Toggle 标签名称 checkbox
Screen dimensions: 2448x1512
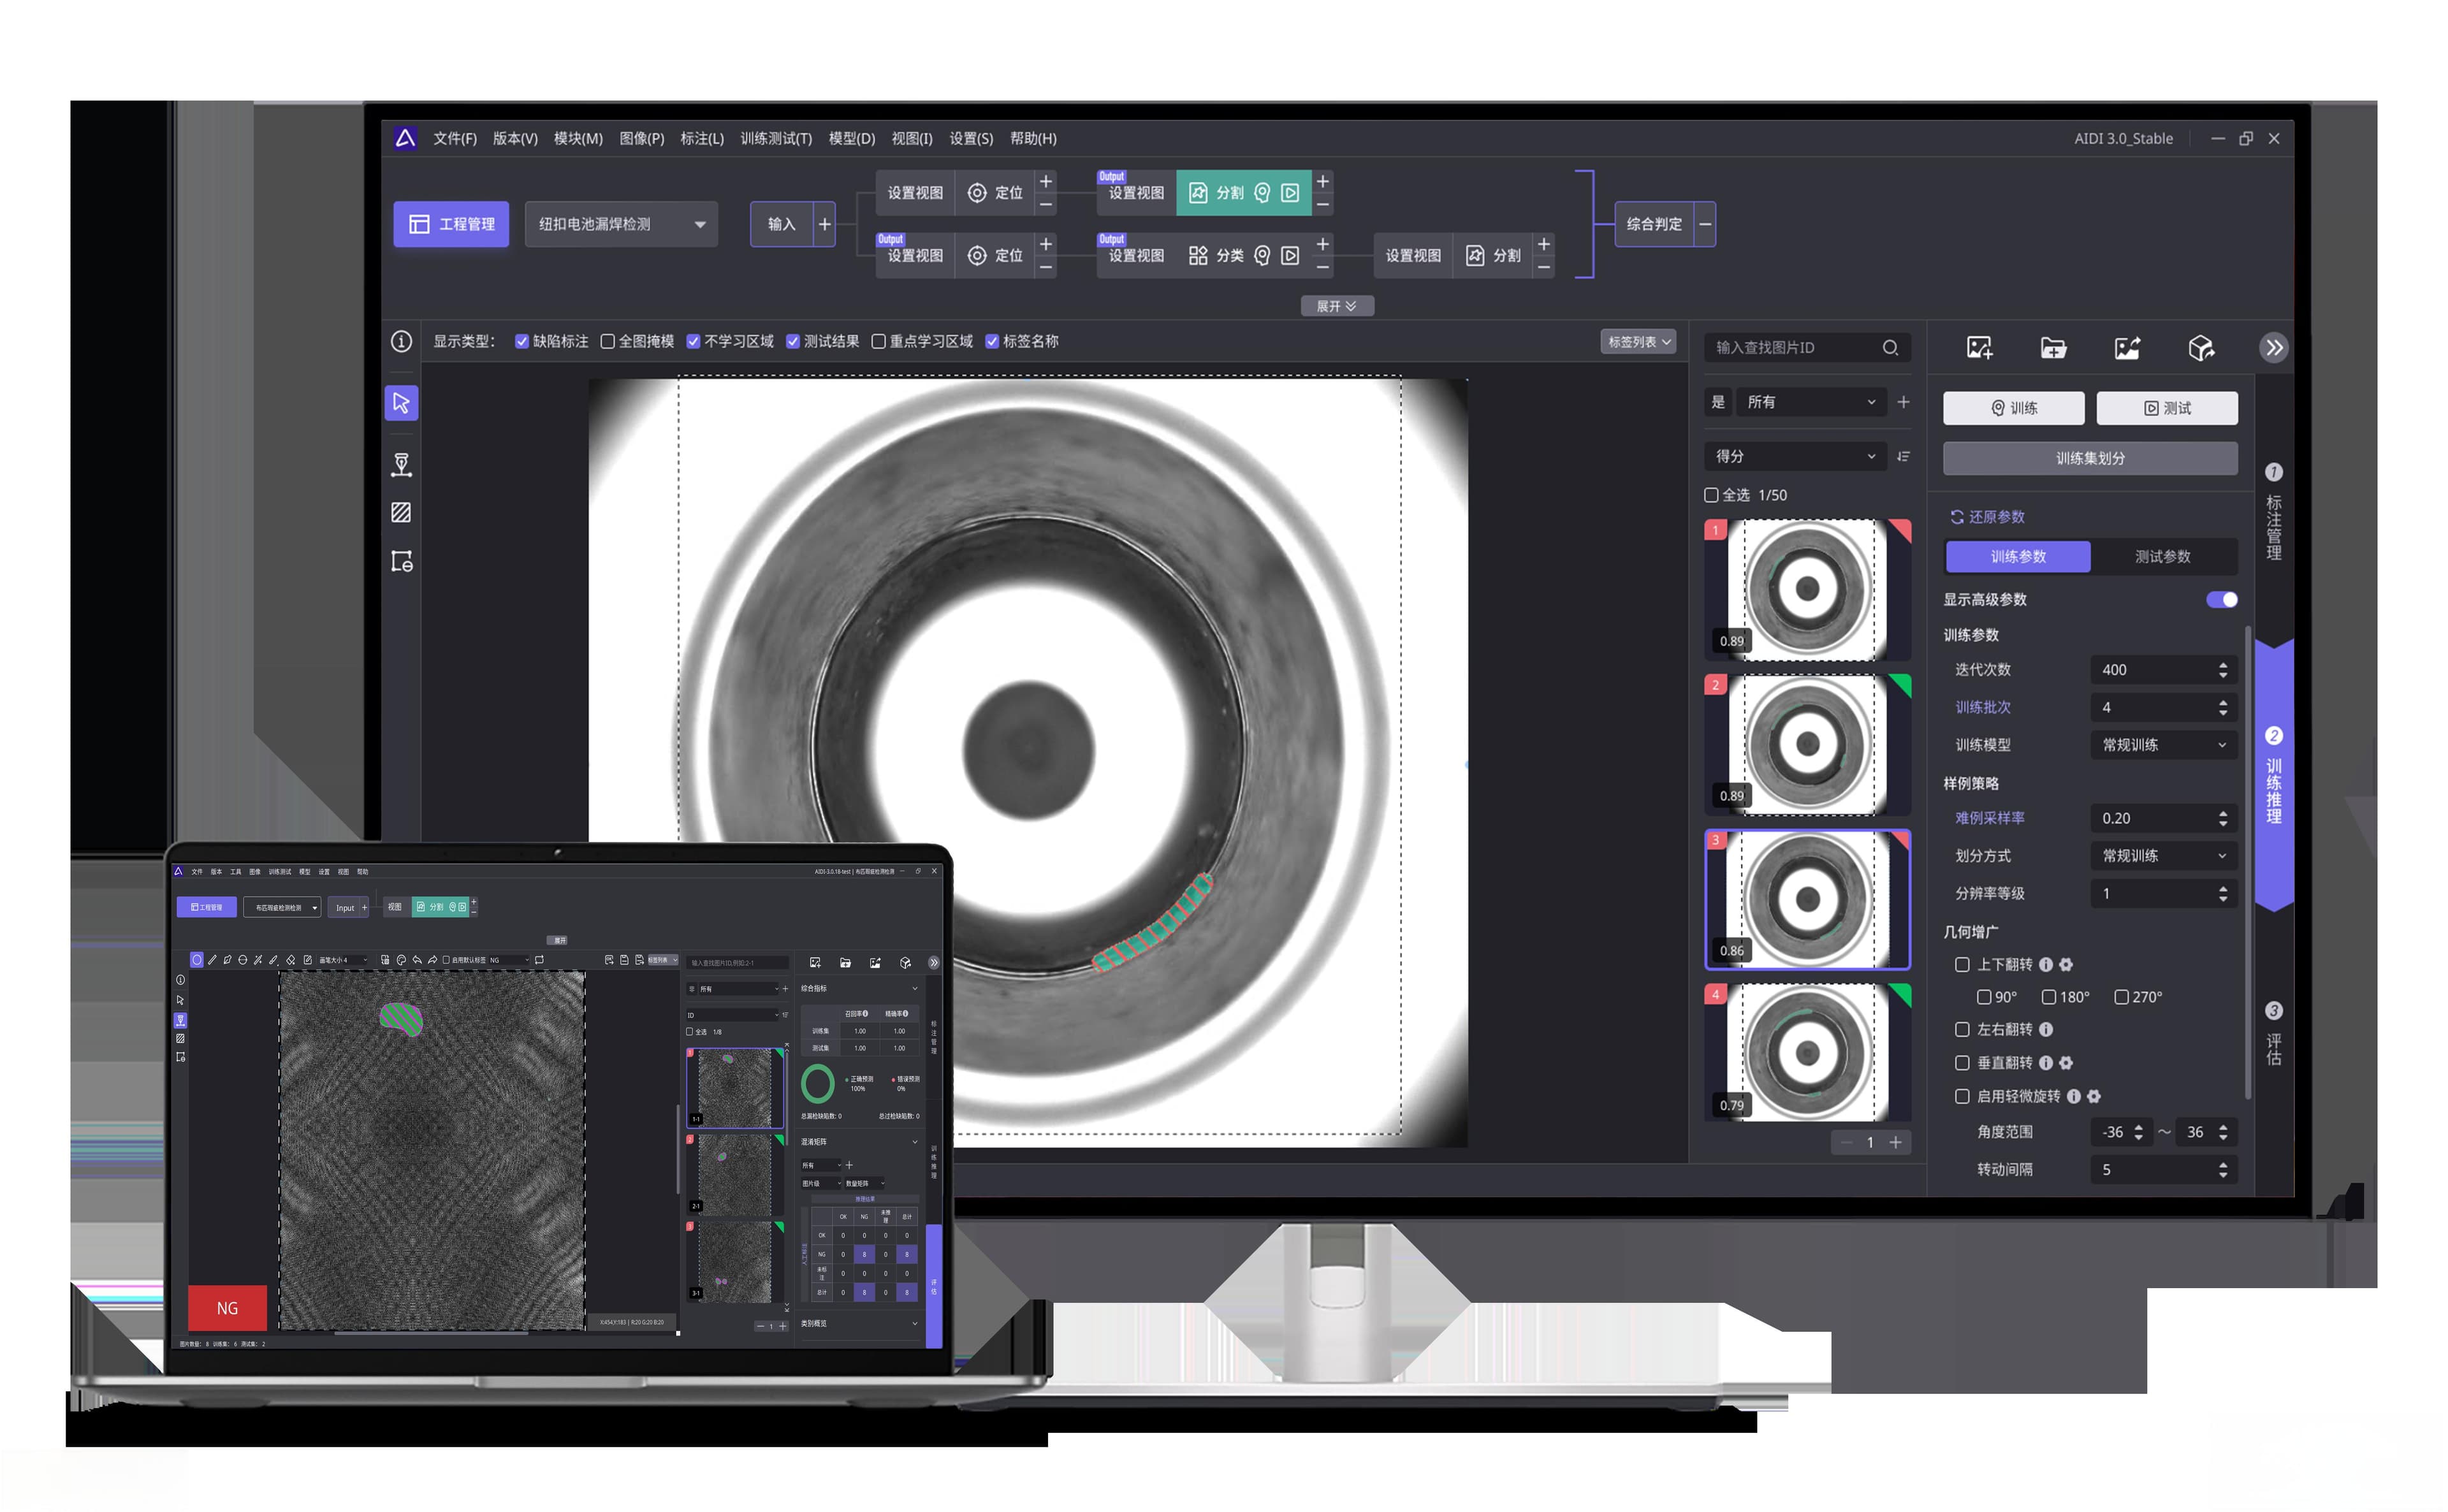tap(992, 342)
